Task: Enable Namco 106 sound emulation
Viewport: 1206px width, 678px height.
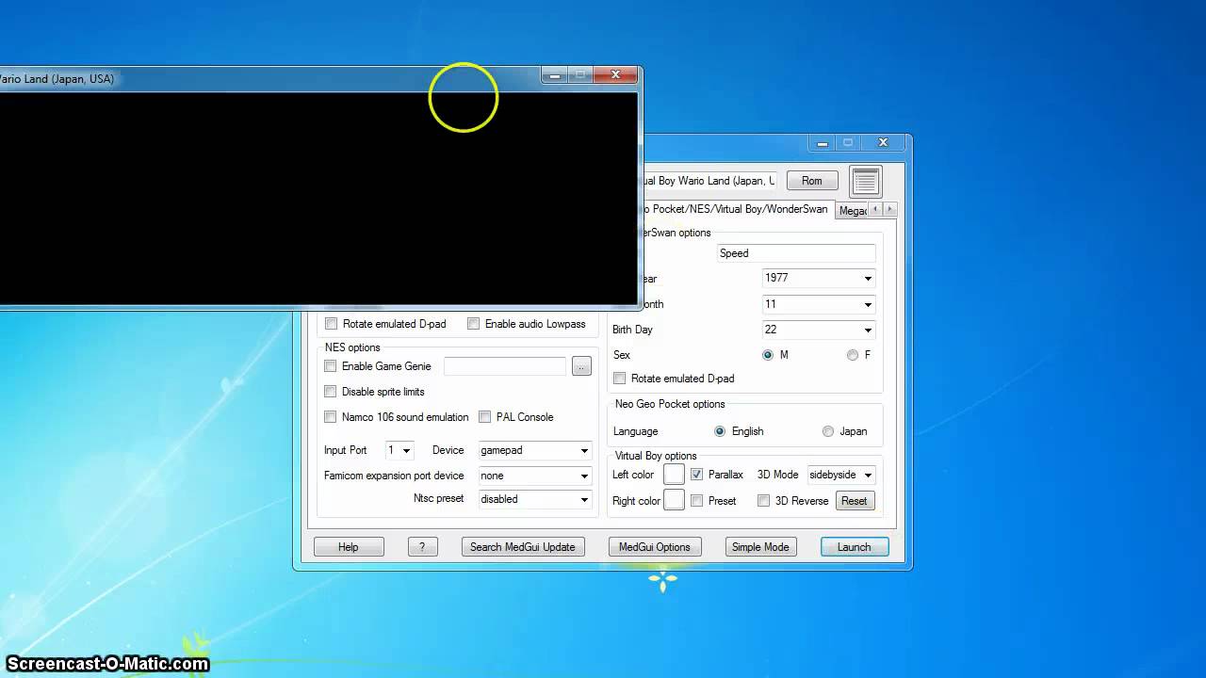Action: coord(330,417)
